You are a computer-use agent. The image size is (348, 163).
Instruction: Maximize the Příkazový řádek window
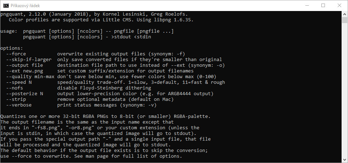(323, 6)
